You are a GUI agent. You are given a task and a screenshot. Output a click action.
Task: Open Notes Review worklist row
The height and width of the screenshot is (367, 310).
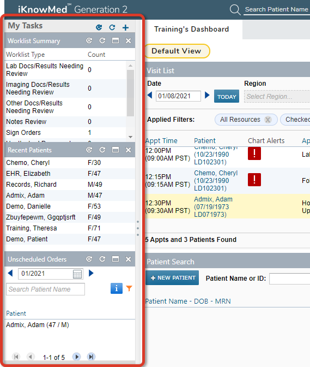(65, 122)
